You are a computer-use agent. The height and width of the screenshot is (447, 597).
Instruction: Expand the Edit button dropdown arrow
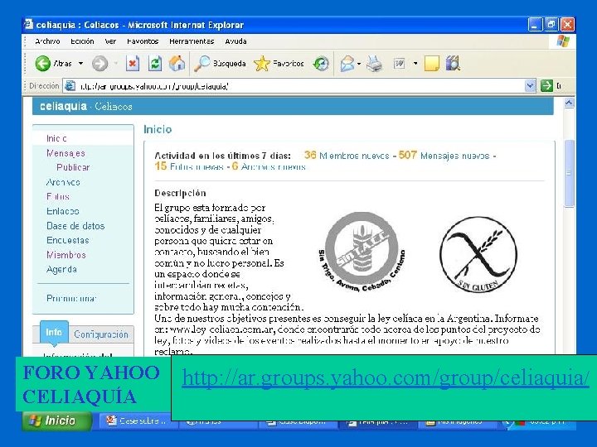point(415,64)
